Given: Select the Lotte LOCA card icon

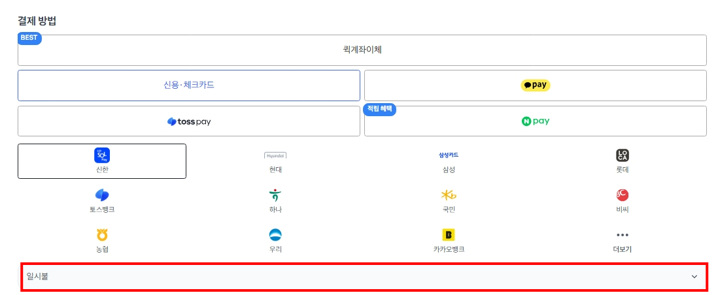Looking at the screenshot, I should tap(623, 155).
